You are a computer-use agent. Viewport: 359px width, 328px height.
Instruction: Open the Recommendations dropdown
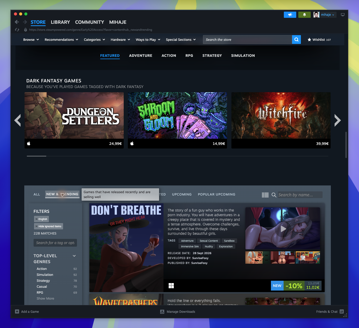click(61, 40)
